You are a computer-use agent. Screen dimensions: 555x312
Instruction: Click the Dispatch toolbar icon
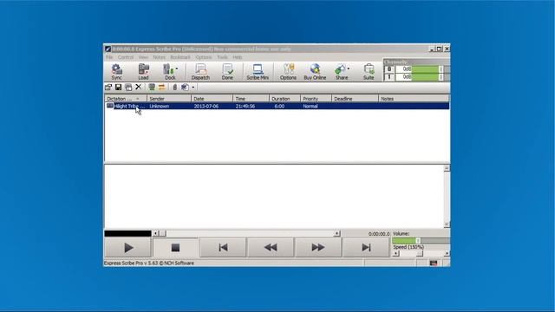point(200,72)
